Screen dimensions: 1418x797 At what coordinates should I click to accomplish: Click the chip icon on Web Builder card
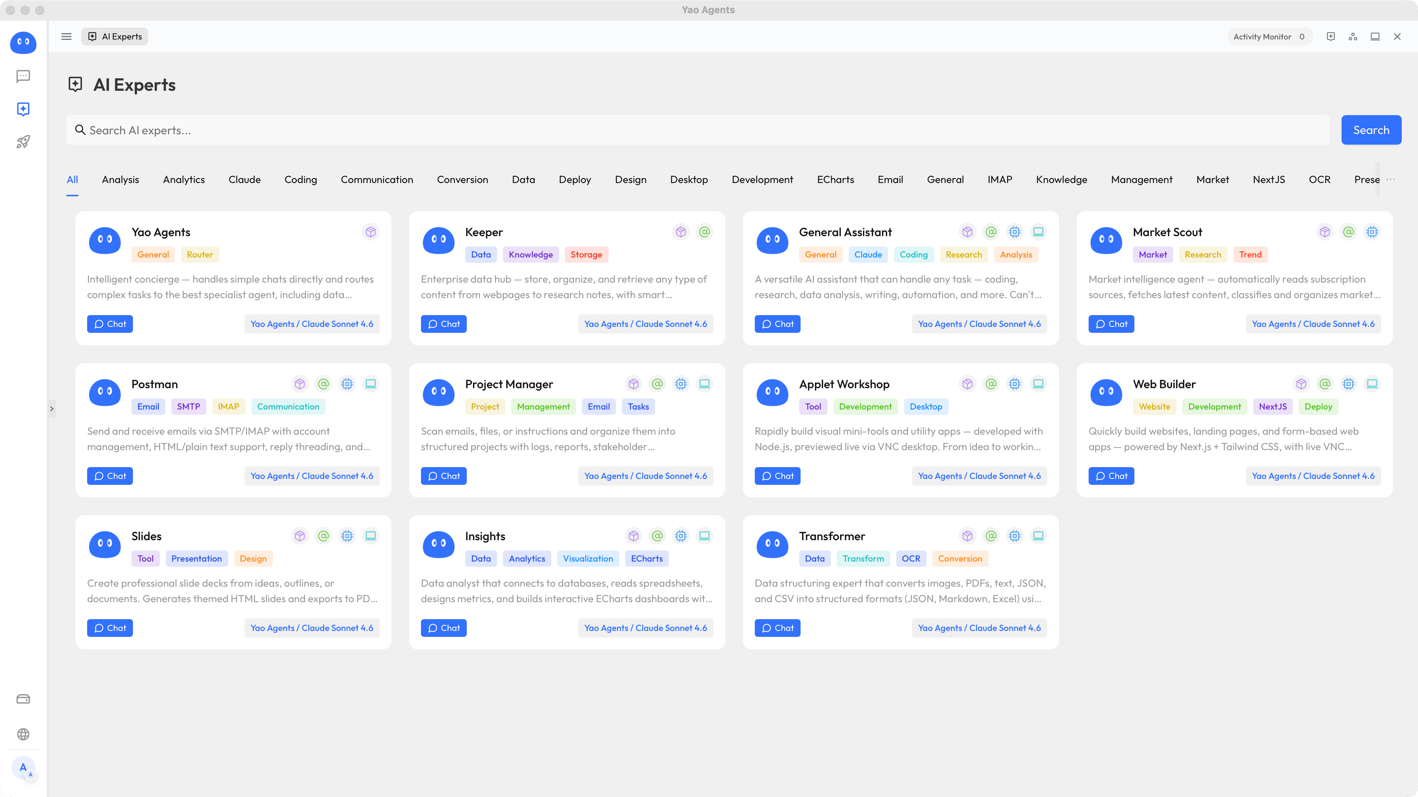1349,383
